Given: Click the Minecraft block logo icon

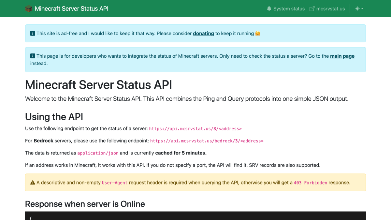Looking at the screenshot, I should [x=29, y=8].
